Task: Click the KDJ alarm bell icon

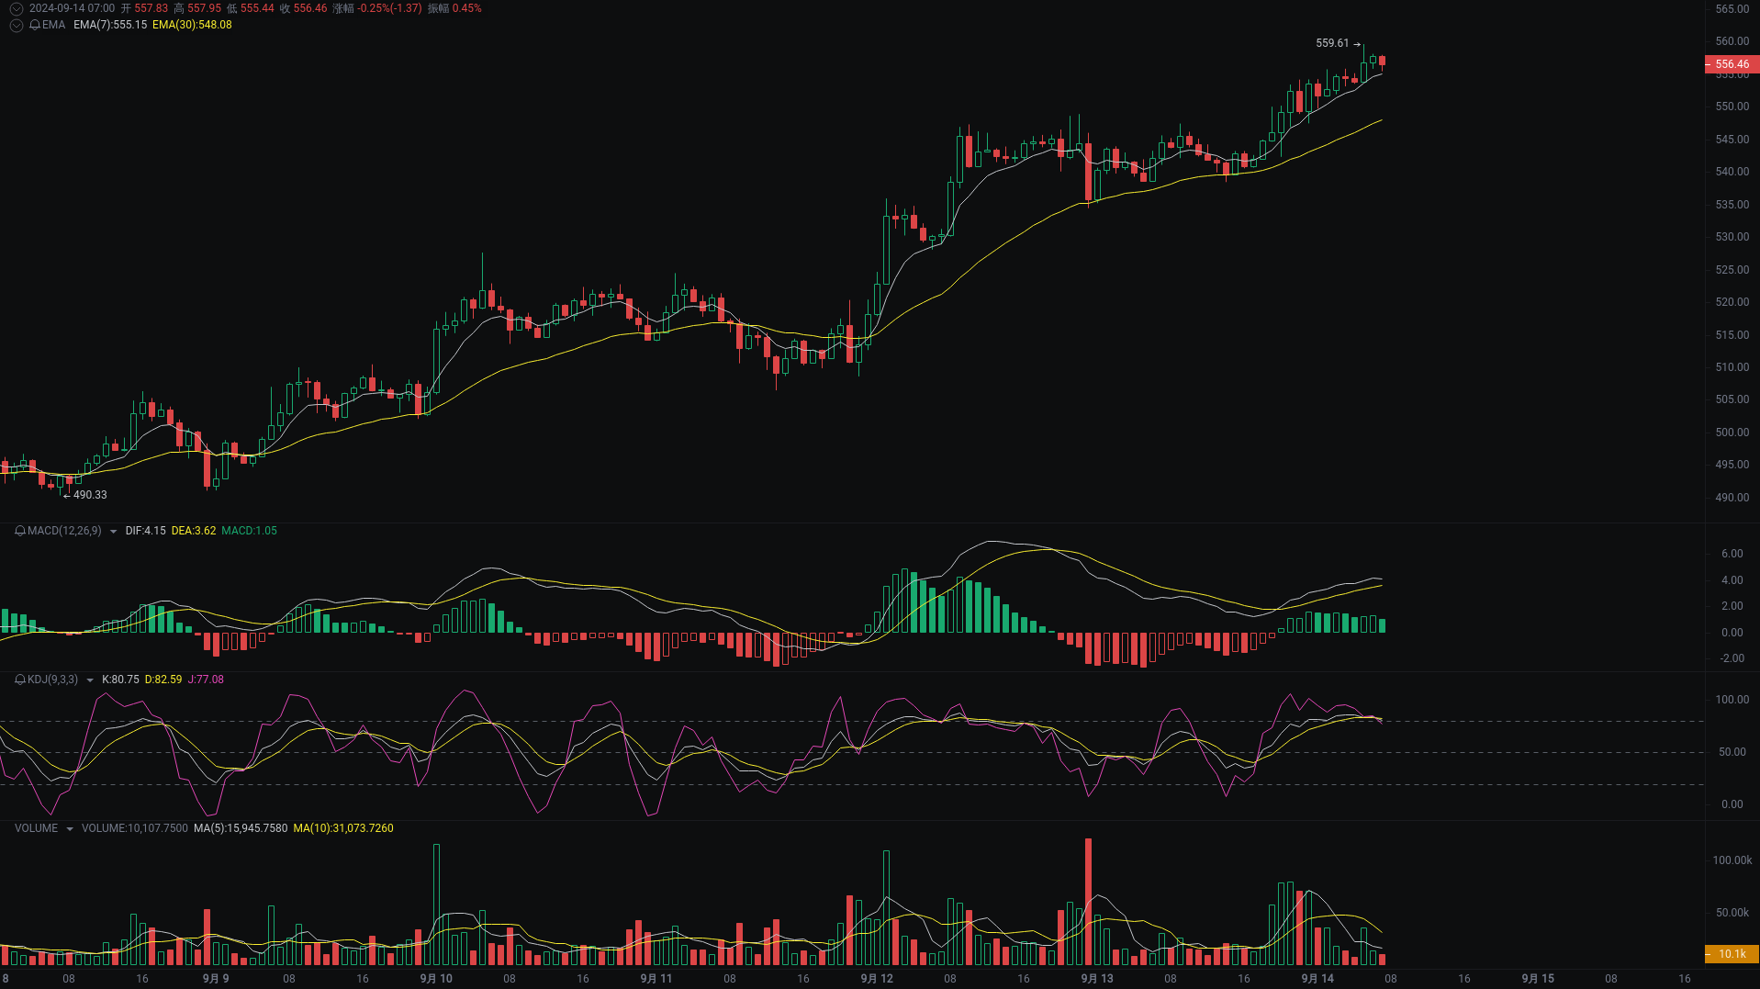Action: point(18,680)
